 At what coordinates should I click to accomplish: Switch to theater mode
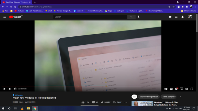point(187,89)
